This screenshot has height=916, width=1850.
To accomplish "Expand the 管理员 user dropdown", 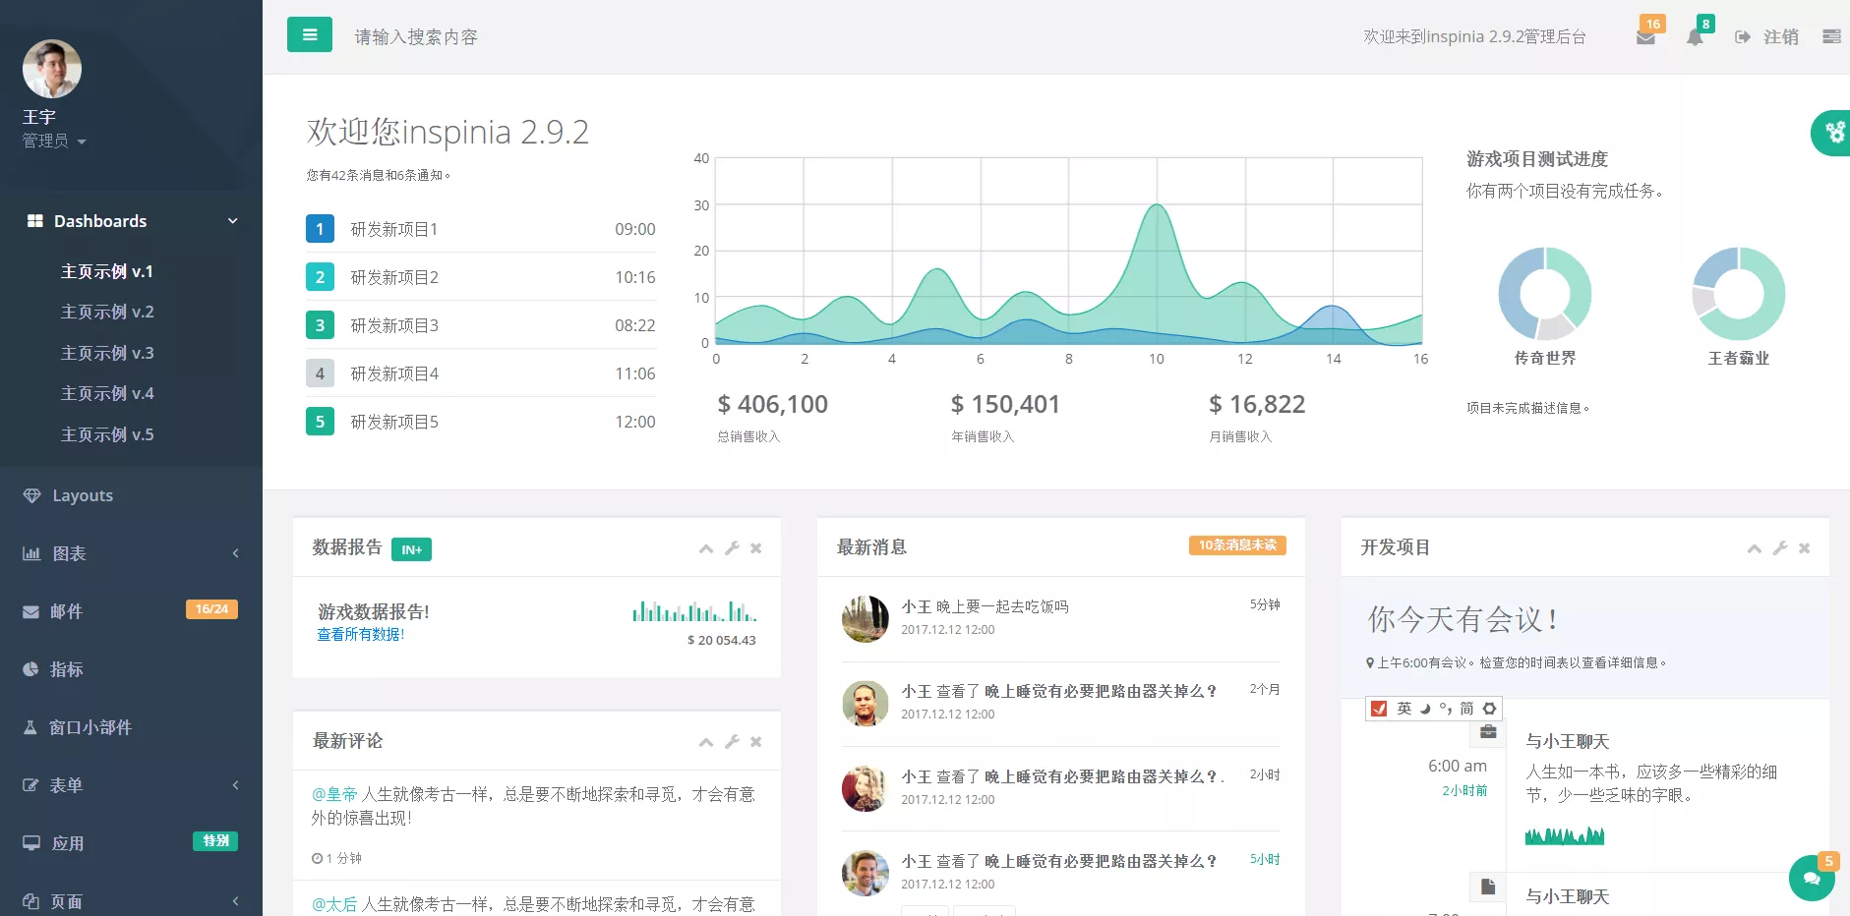I will coord(55,142).
